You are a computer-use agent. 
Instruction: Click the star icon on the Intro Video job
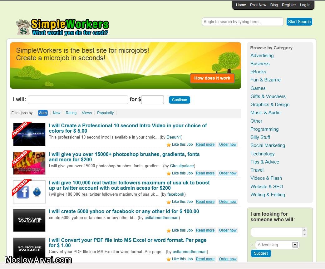[x=169, y=145]
